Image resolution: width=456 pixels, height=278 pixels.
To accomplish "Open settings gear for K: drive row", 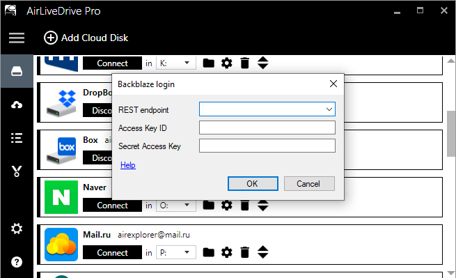I will tap(226, 63).
